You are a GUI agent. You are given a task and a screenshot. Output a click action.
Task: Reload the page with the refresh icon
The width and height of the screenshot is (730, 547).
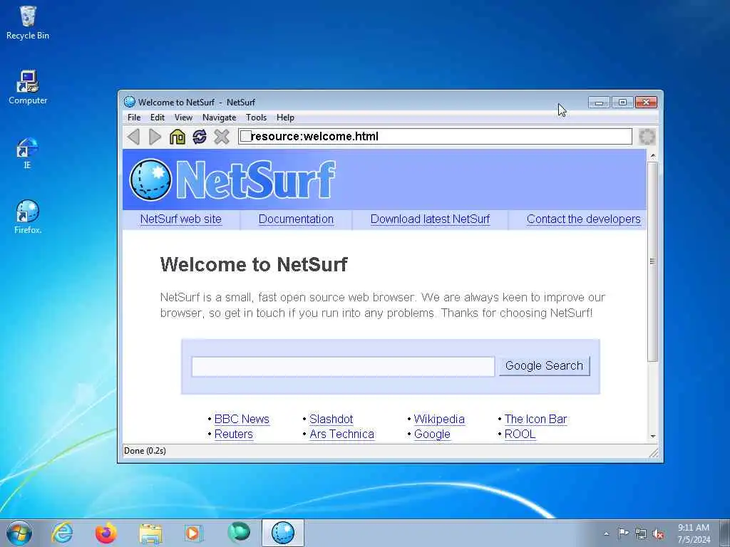[x=200, y=137]
